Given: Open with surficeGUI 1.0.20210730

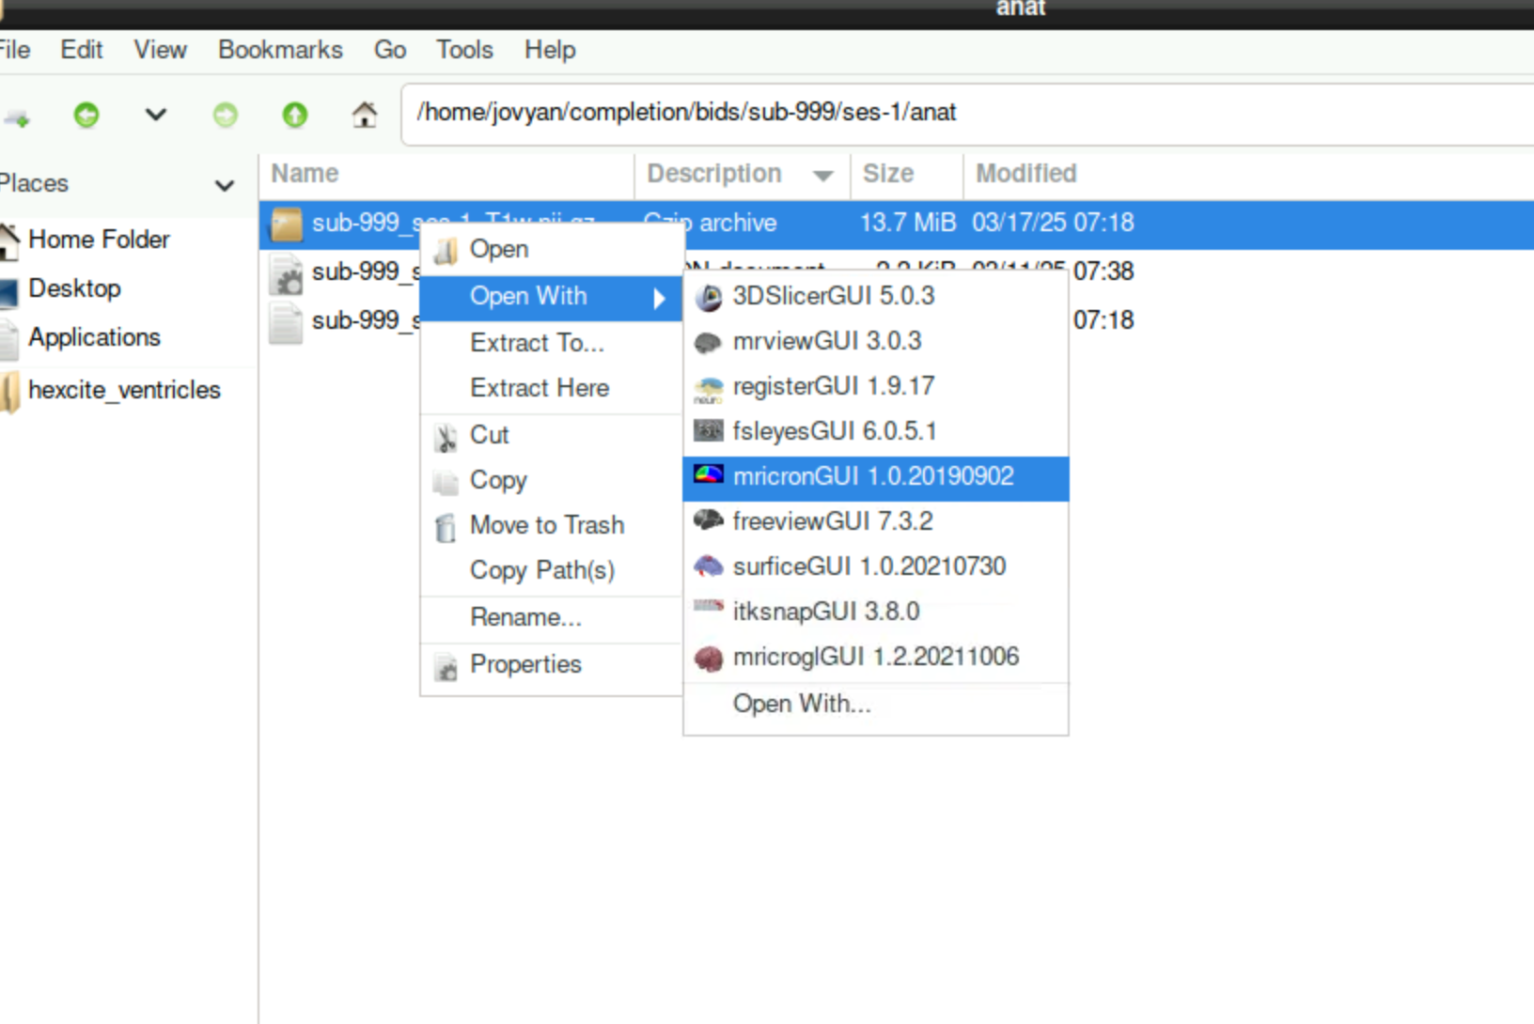Looking at the screenshot, I should point(876,567).
